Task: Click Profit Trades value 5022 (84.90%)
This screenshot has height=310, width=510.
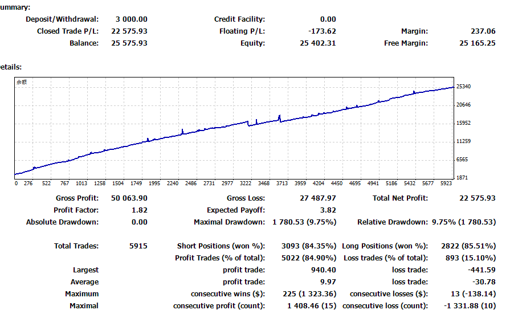Action: (x=309, y=258)
